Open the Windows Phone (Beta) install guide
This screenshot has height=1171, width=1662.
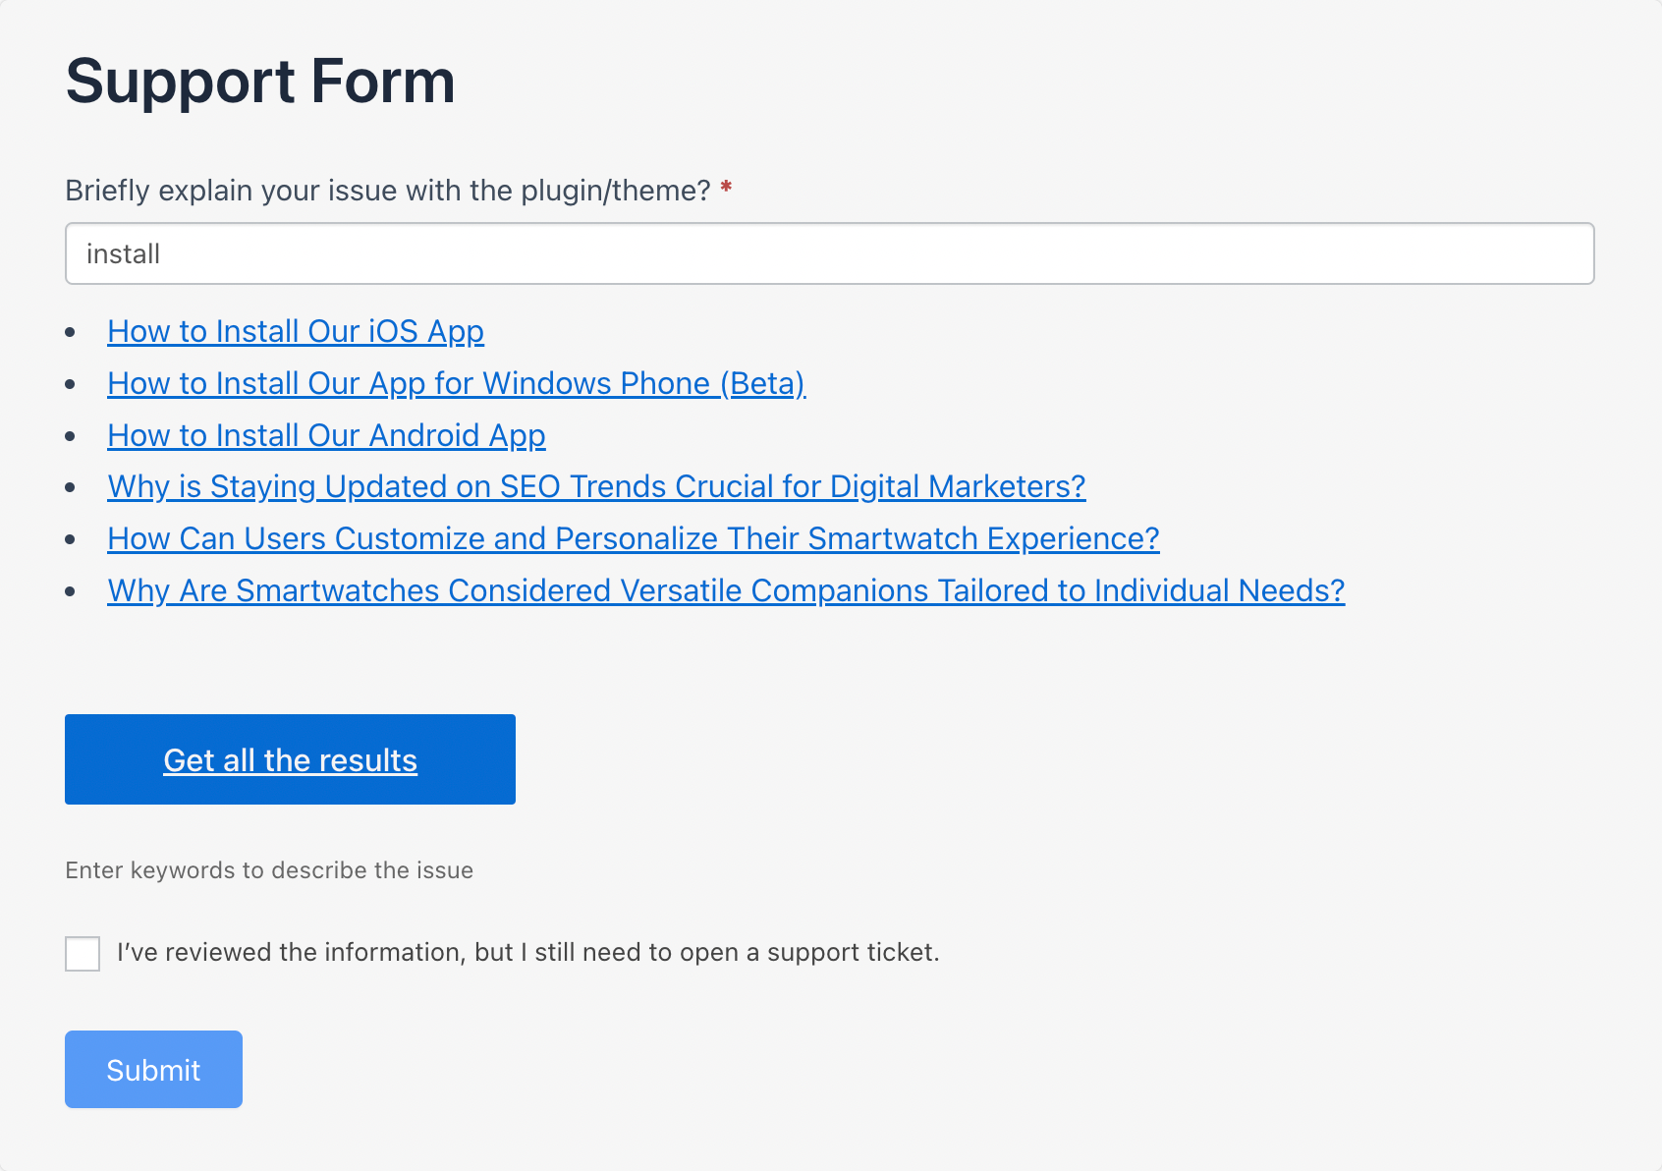455,384
